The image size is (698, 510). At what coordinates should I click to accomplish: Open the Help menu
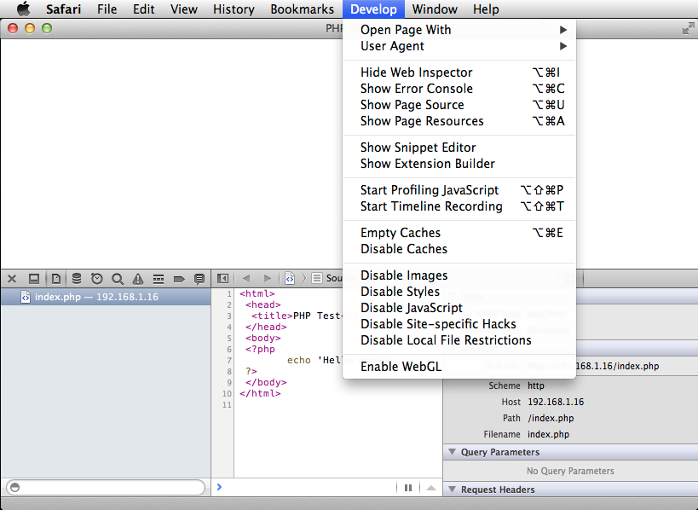(x=486, y=9)
